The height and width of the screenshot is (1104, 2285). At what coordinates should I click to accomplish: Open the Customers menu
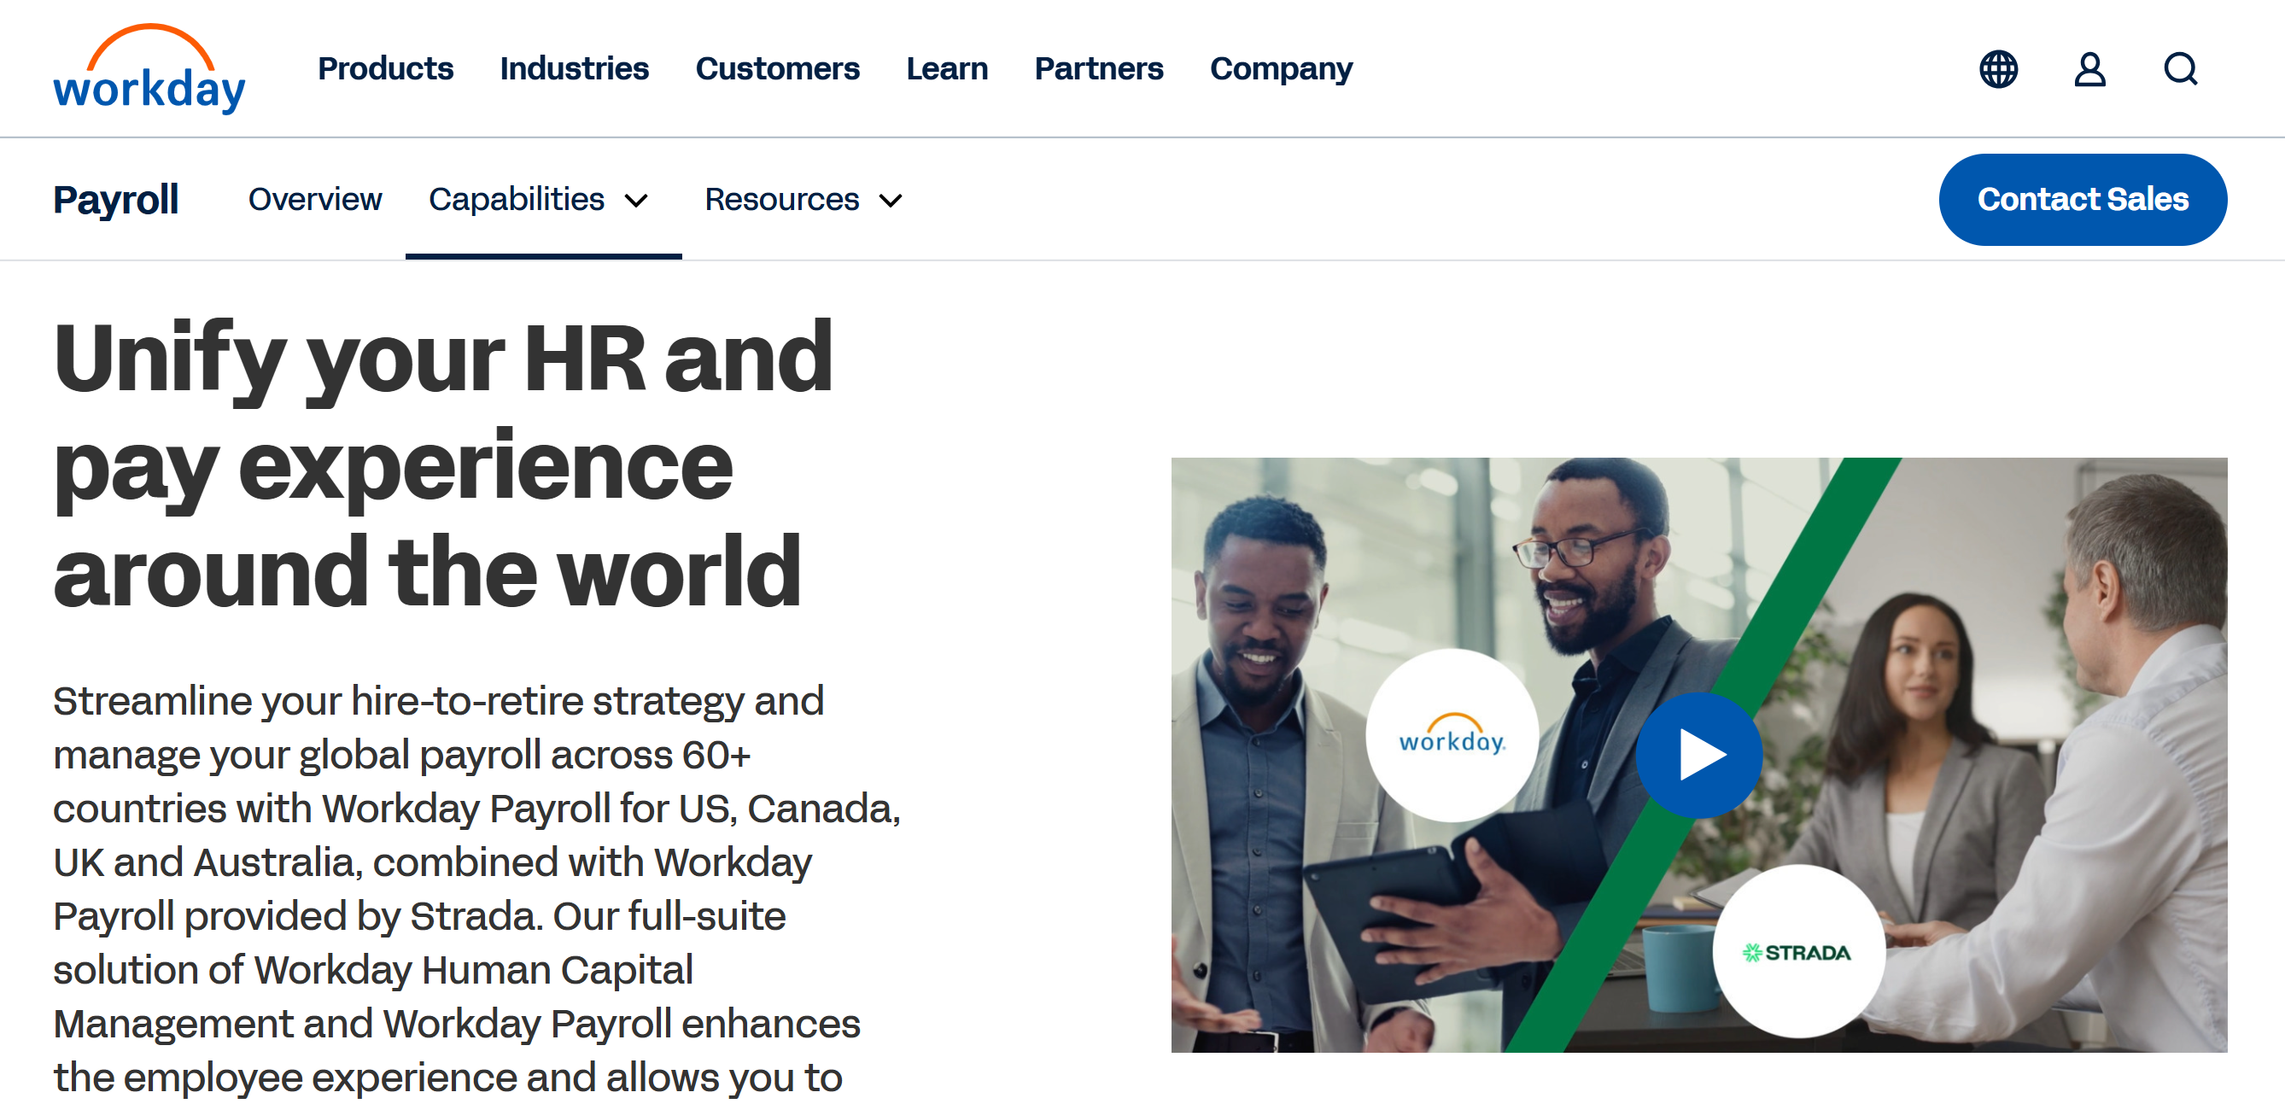click(777, 69)
